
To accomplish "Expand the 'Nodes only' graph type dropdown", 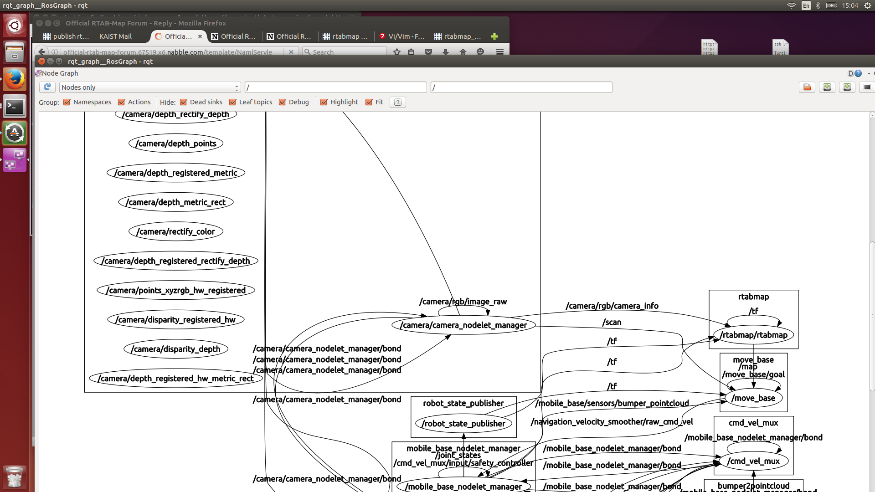I will tap(149, 87).
